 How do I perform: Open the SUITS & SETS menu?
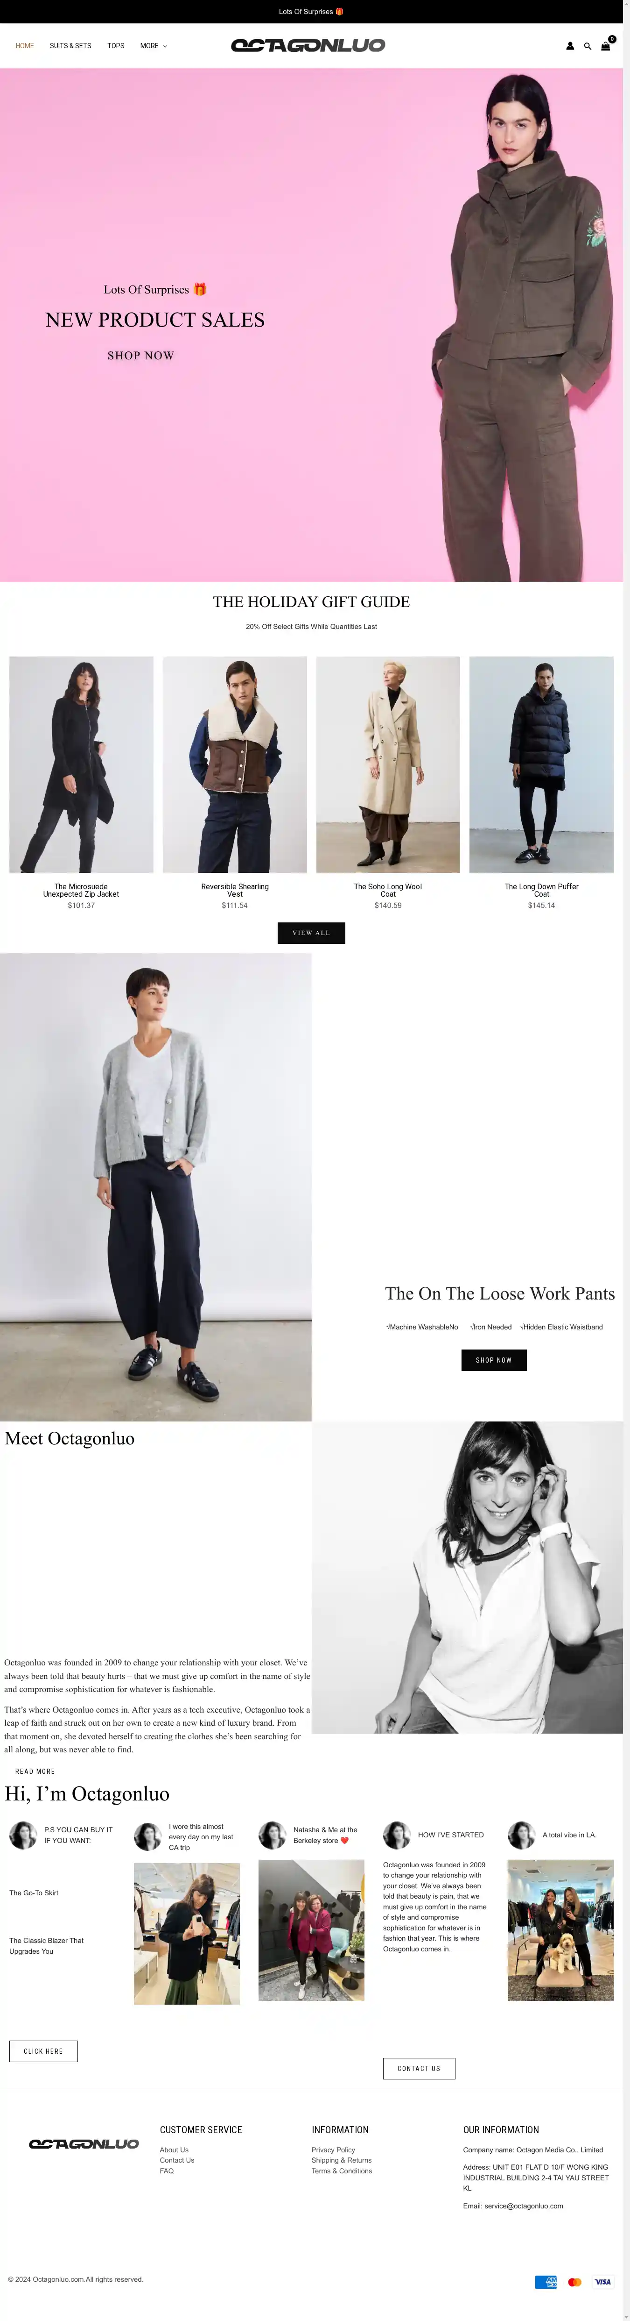click(x=70, y=46)
